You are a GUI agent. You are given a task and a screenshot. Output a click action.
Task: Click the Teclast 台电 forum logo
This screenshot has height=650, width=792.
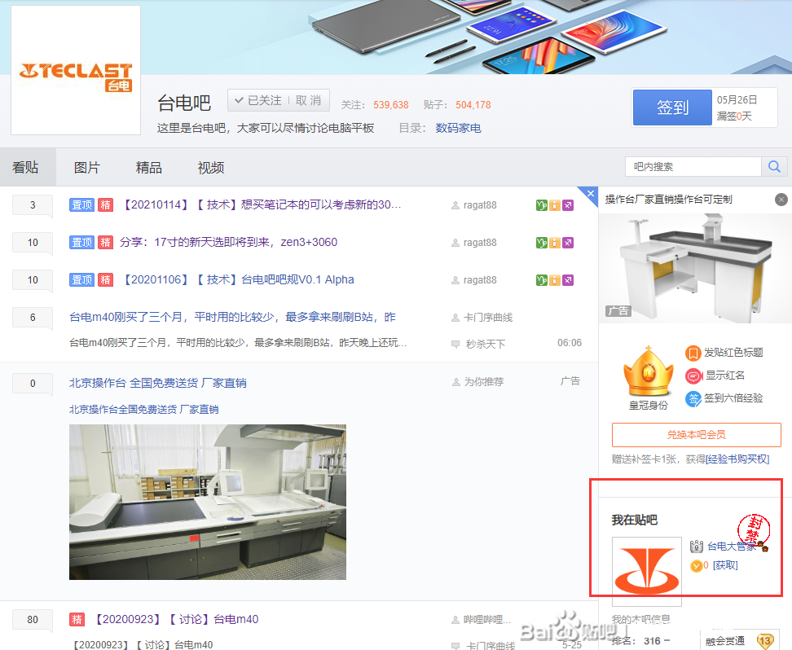coord(75,71)
